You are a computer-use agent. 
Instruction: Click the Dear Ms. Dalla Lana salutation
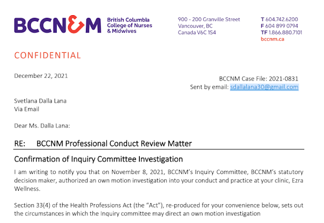pos(42,126)
